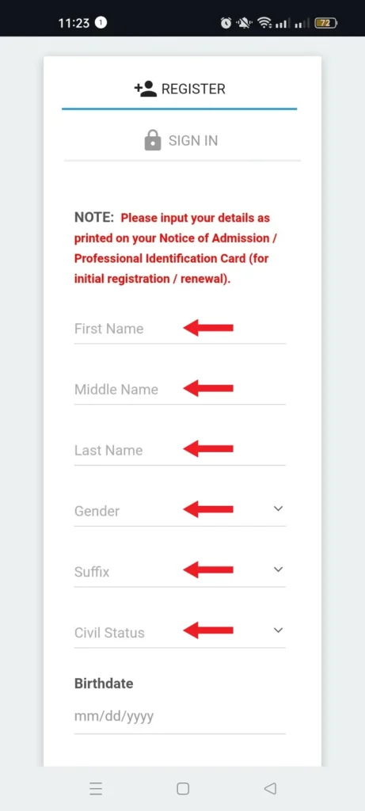Tap the Wi-Fi signal status icon
This screenshot has width=365, height=811.
tap(264, 23)
